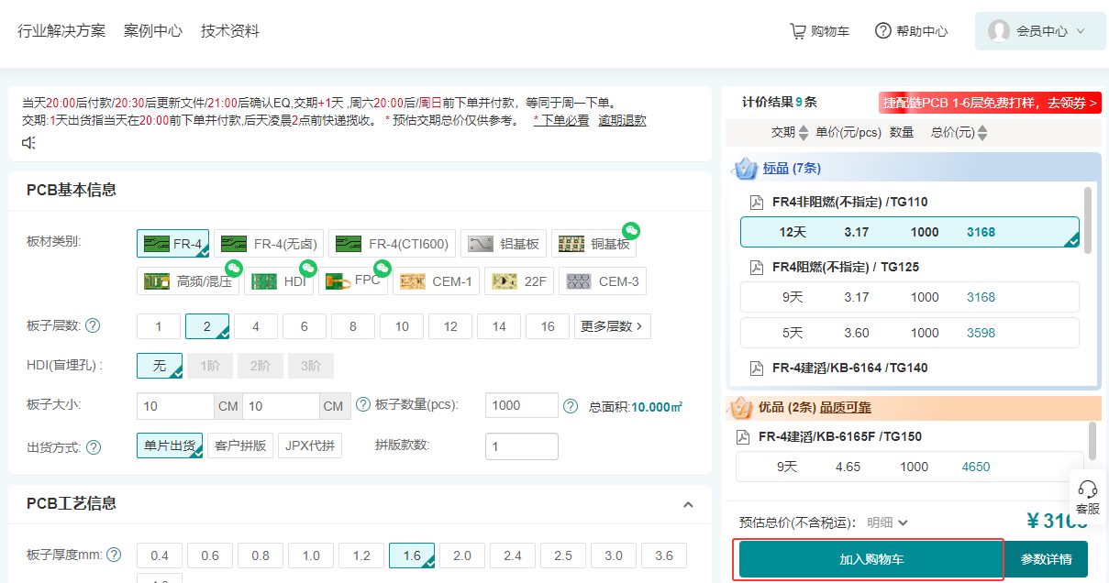Click the 板子数量 input field
1109x583 pixels.
pos(521,405)
